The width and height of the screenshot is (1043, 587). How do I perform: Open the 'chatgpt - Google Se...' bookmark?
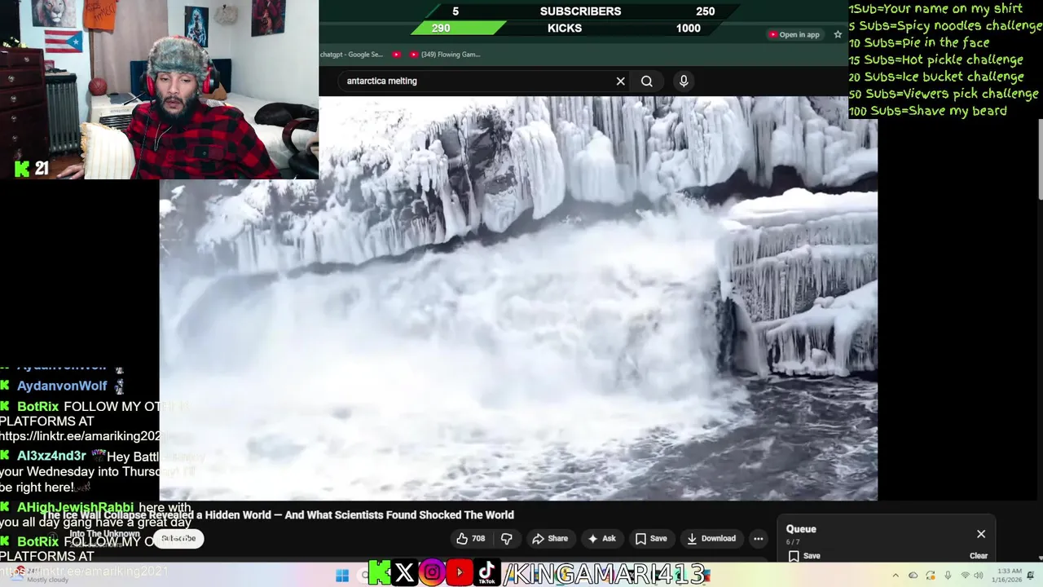351,55
